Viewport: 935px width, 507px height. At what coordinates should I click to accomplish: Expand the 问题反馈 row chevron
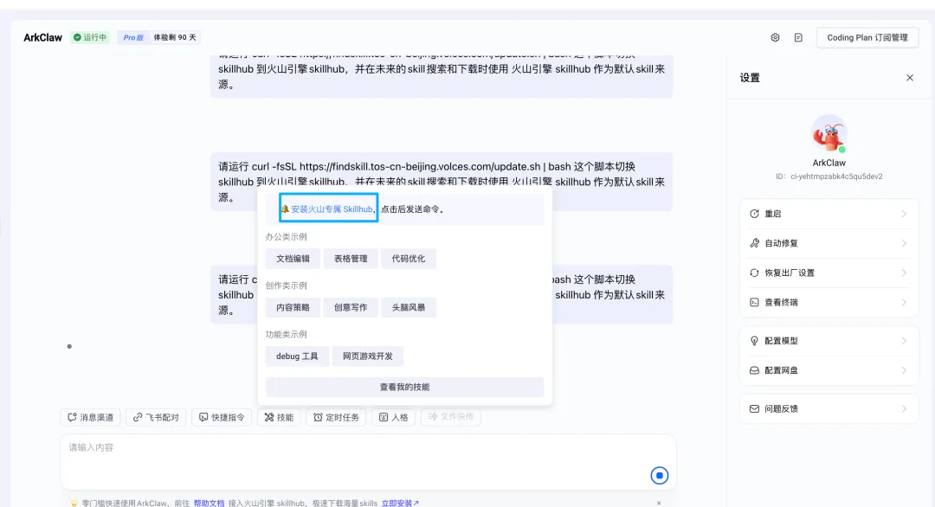(904, 408)
